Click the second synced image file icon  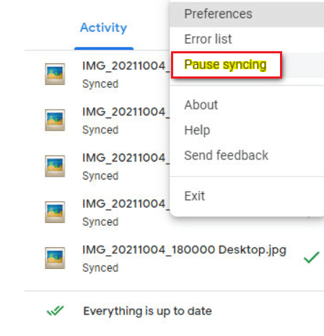(x=55, y=120)
